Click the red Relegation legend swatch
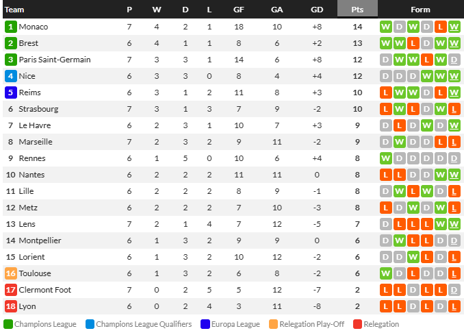The image size is (464, 333). tap(358, 324)
